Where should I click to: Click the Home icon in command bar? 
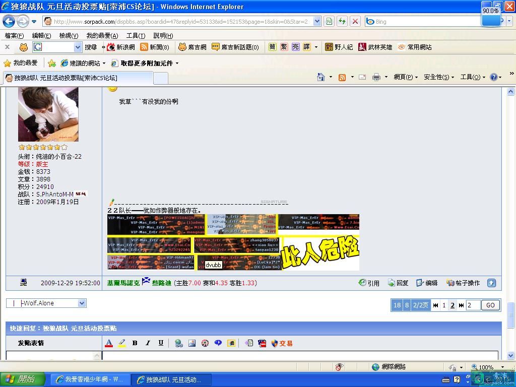(320, 77)
